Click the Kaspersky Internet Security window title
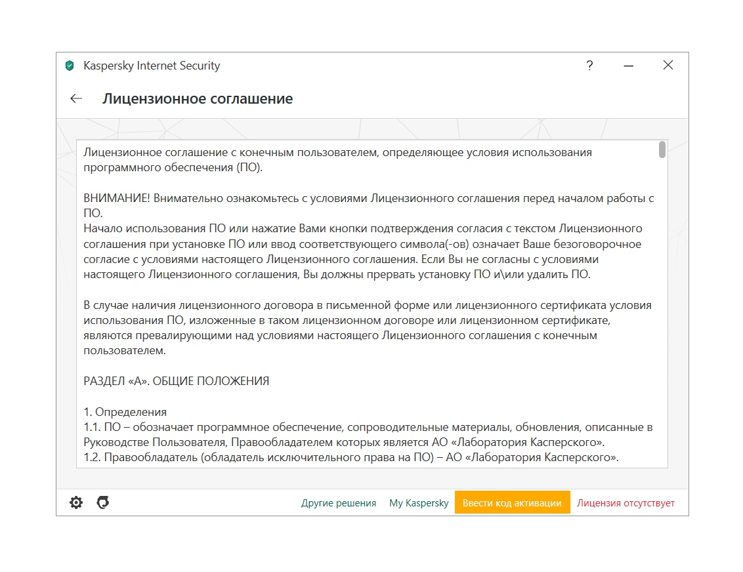Viewport: 743px width, 572px height. pyautogui.click(x=152, y=66)
